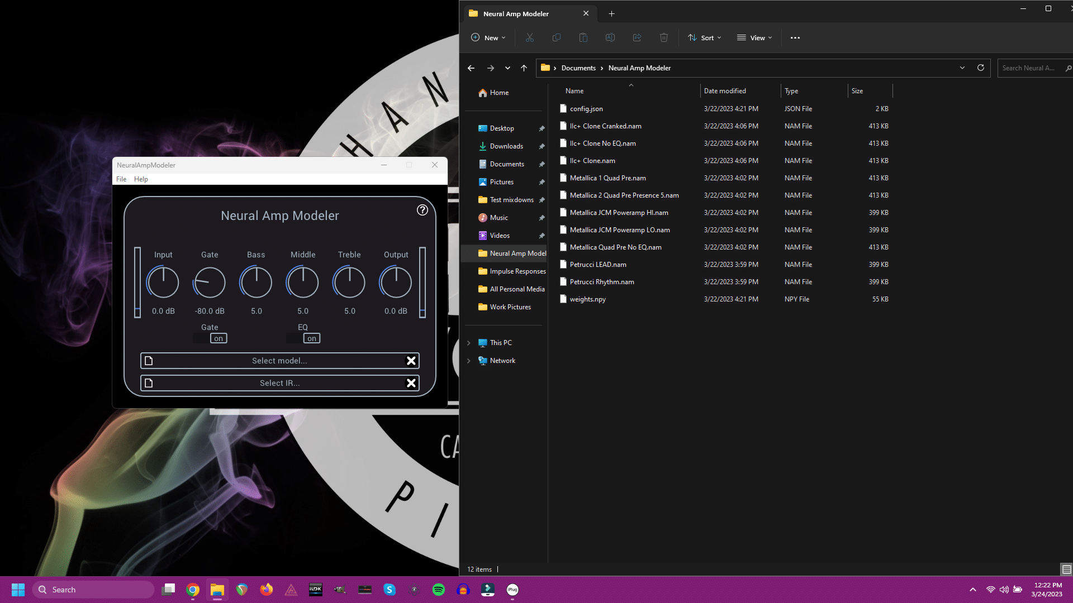This screenshot has height=603, width=1073.
Task: Open the View dropdown
Action: 754,38
